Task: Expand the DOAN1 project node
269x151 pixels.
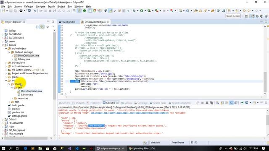Action: (3, 119)
